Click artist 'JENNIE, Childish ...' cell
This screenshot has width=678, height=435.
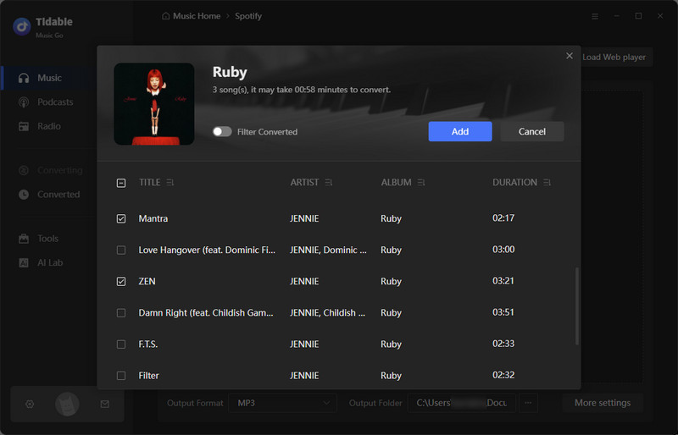[x=327, y=313]
